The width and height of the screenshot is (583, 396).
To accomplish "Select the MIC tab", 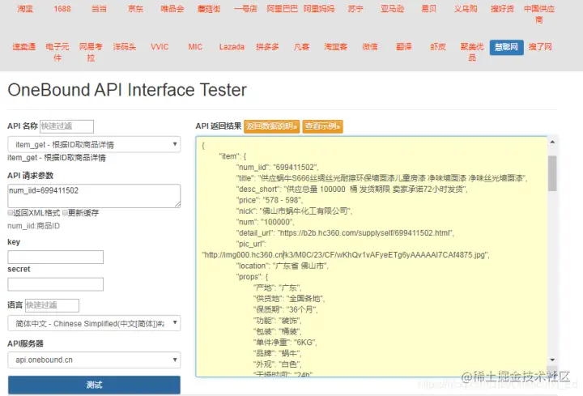I will tap(195, 47).
